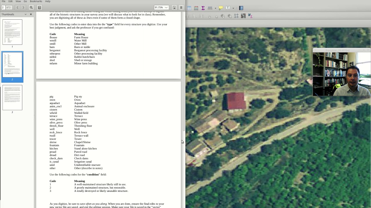Open the field calculator abacus icon

point(196,8)
